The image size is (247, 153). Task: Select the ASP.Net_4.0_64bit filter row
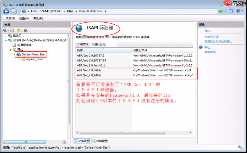click(x=134, y=75)
